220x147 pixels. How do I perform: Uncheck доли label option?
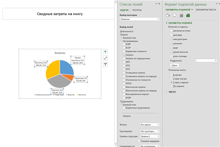click(x=171, y=48)
